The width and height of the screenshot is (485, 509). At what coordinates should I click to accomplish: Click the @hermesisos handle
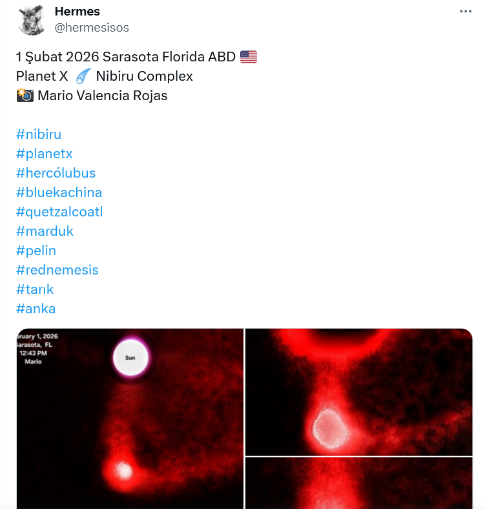pyautogui.click(x=92, y=27)
